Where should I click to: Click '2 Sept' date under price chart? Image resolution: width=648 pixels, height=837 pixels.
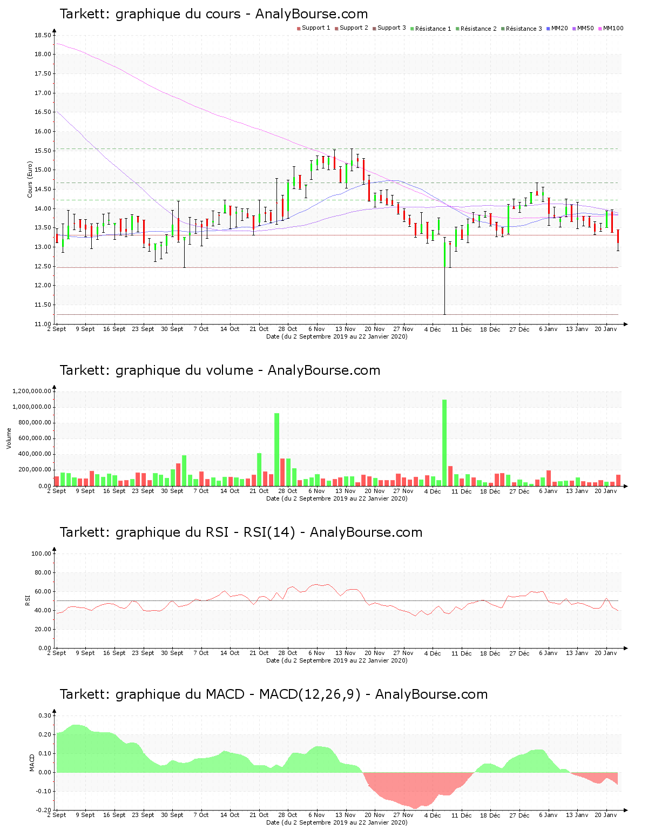click(57, 329)
